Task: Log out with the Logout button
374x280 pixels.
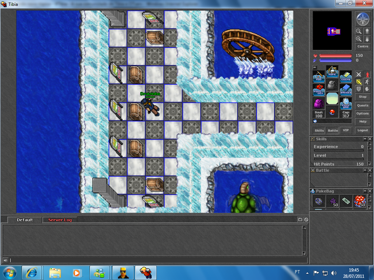Action: click(x=363, y=130)
